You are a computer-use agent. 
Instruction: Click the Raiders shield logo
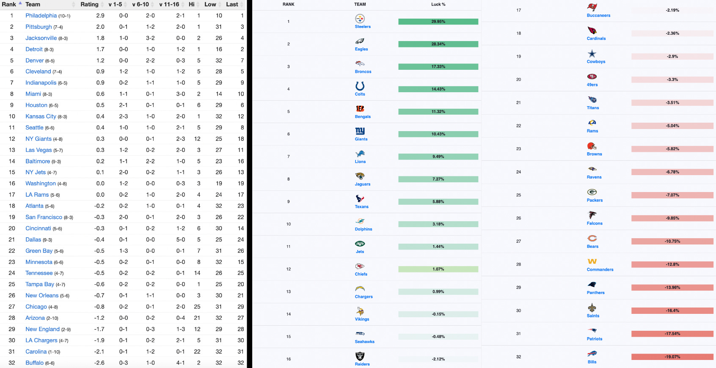(360, 356)
